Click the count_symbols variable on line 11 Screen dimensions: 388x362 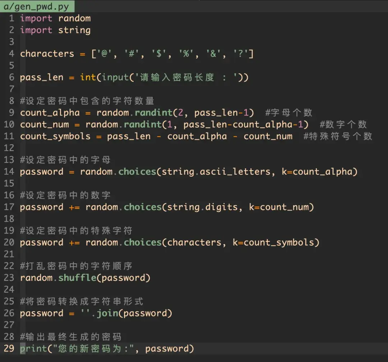tap(55, 136)
